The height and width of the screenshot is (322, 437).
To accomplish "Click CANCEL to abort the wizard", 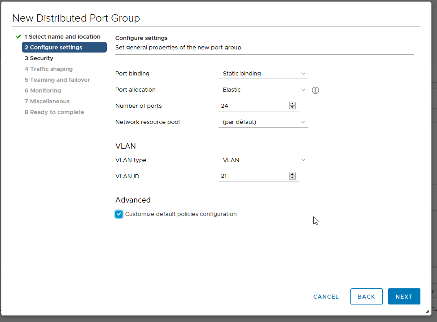I will (x=326, y=296).
